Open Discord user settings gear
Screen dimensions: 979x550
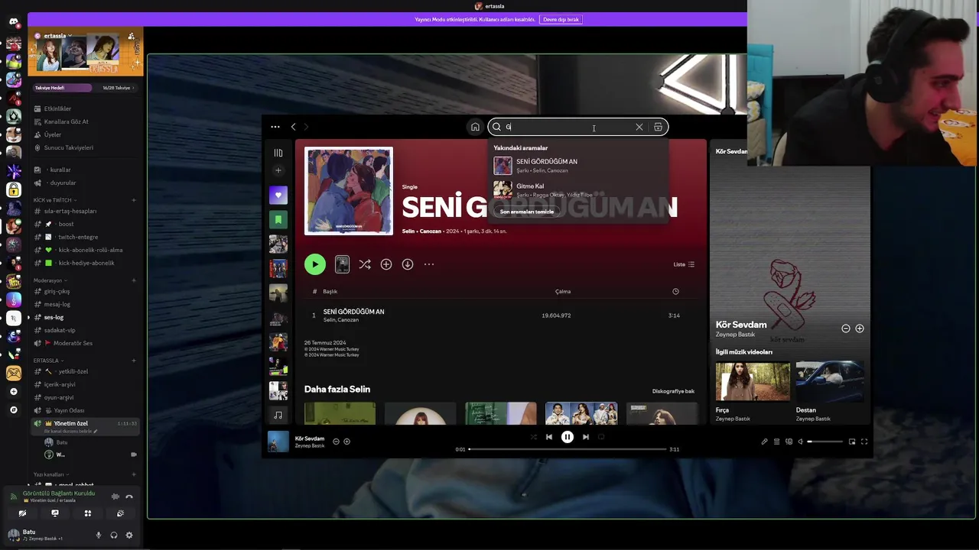click(x=129, y=535)
